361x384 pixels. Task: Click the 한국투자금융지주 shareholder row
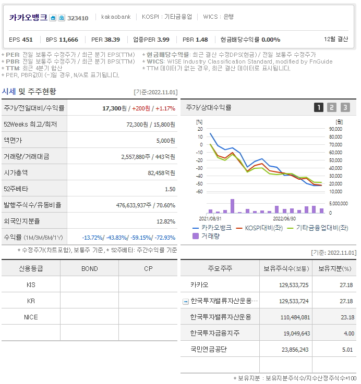(268, 333)
